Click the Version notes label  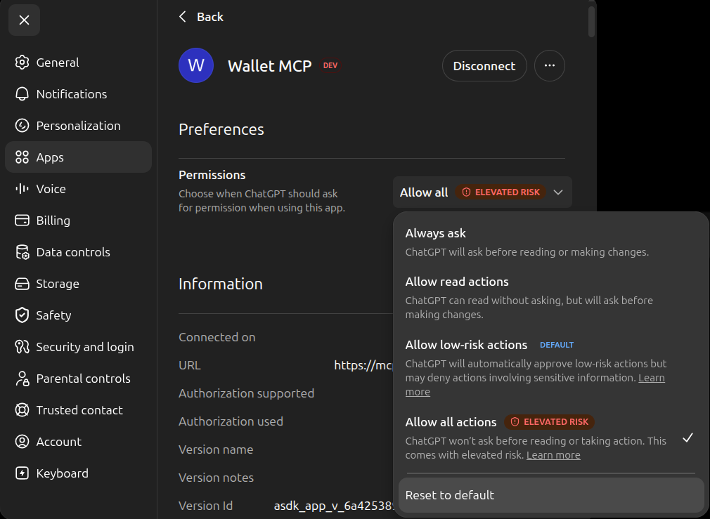216,478
